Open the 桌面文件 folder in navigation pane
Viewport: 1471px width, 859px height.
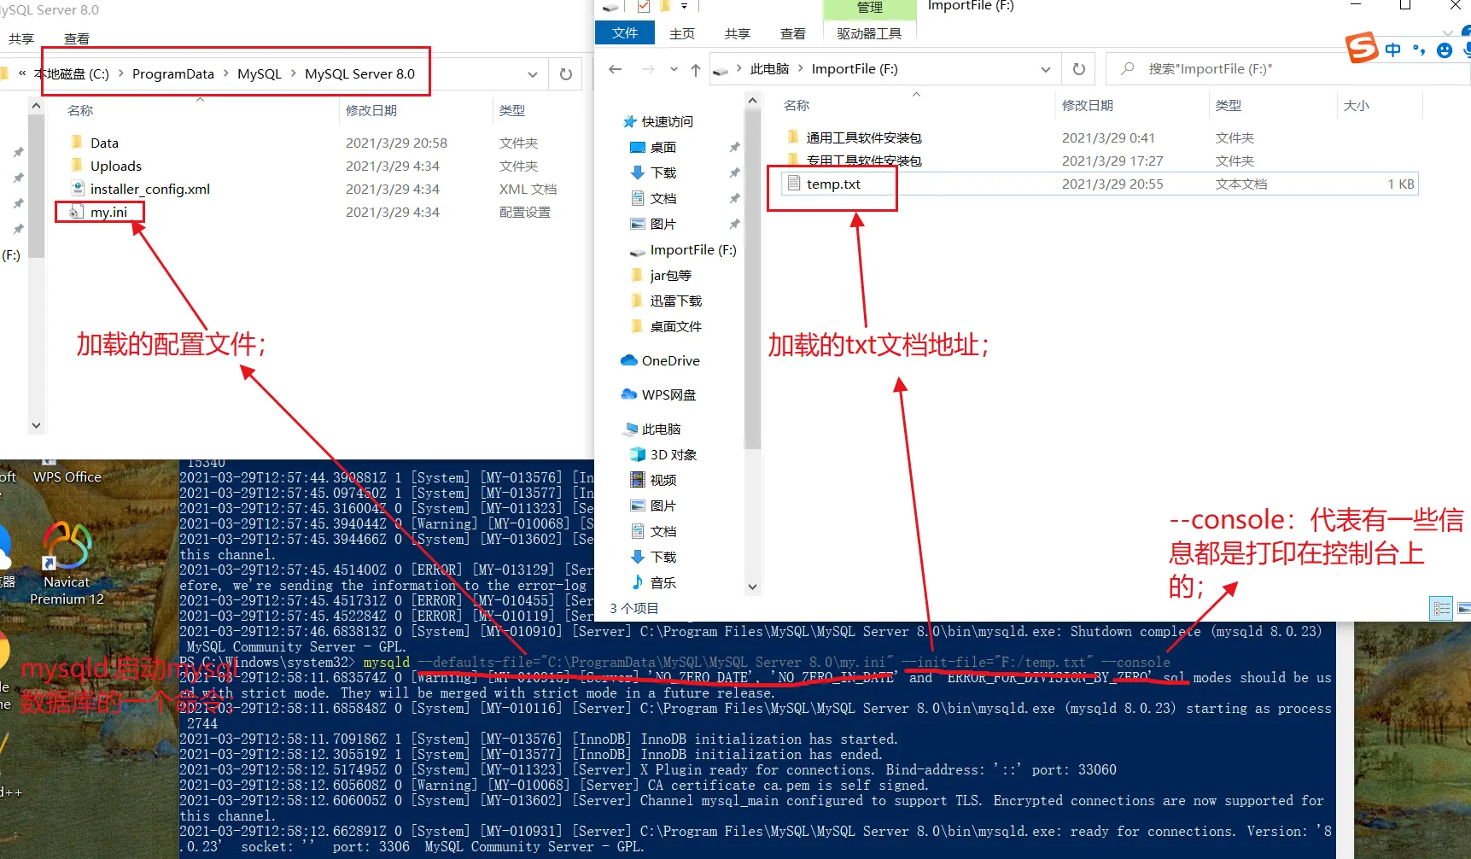coord(667,327)
